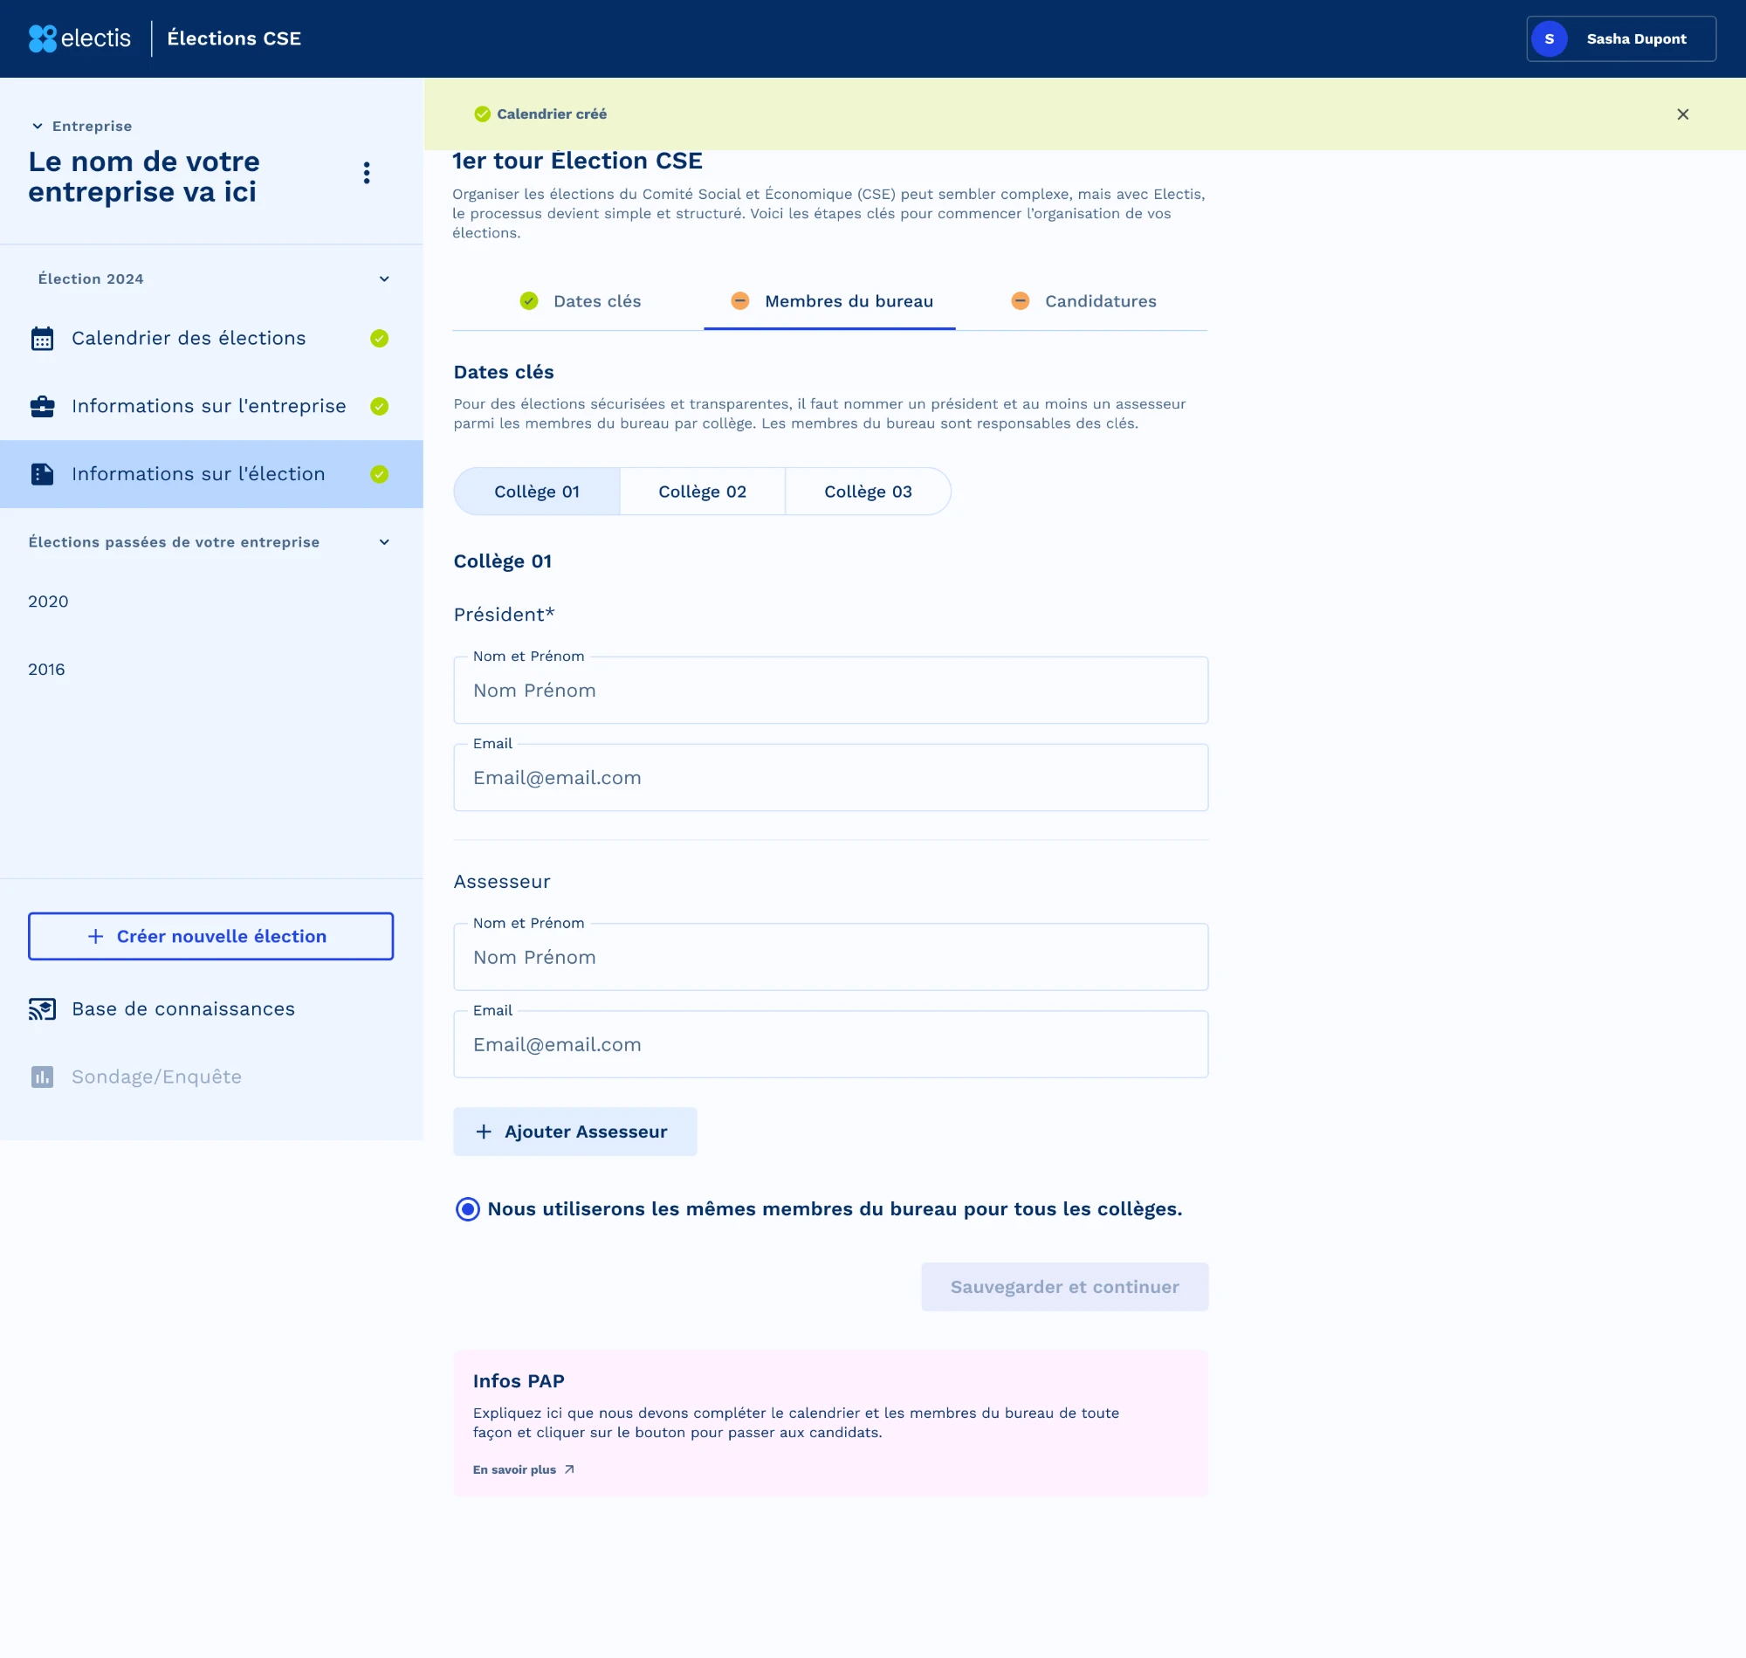The image size is (1746, 1658).
Task: Click the briefcase icon for Informations sur l'entreprise
Action: 43,407
